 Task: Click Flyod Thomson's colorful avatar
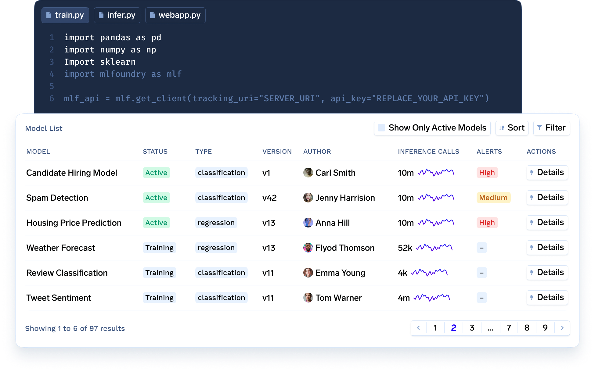point(308,248)
